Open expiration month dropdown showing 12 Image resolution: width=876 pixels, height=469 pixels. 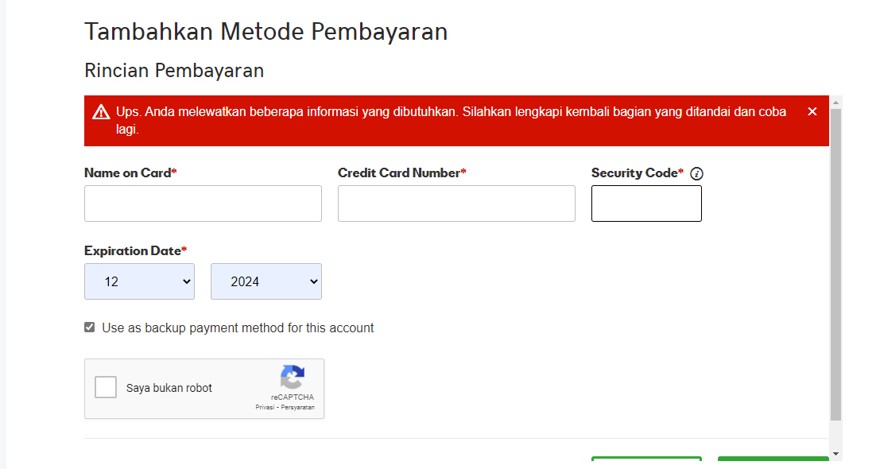click(x=140, y=281)
